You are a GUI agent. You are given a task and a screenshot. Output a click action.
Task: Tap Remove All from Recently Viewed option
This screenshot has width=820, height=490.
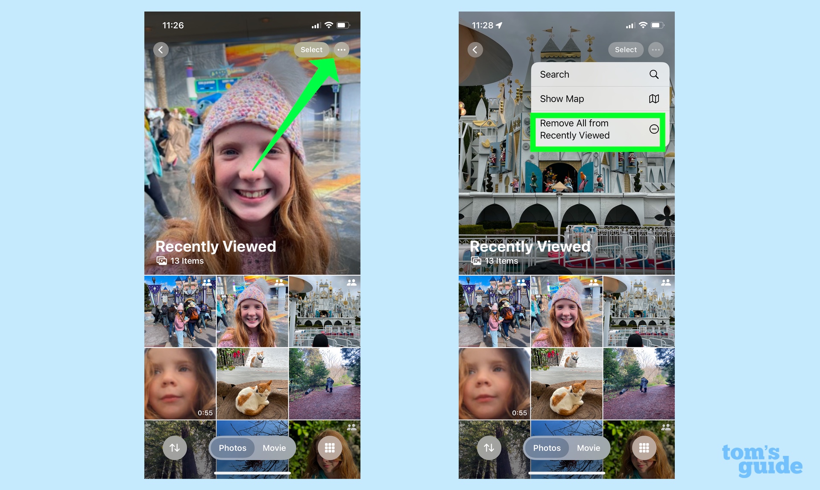[597, 129]
